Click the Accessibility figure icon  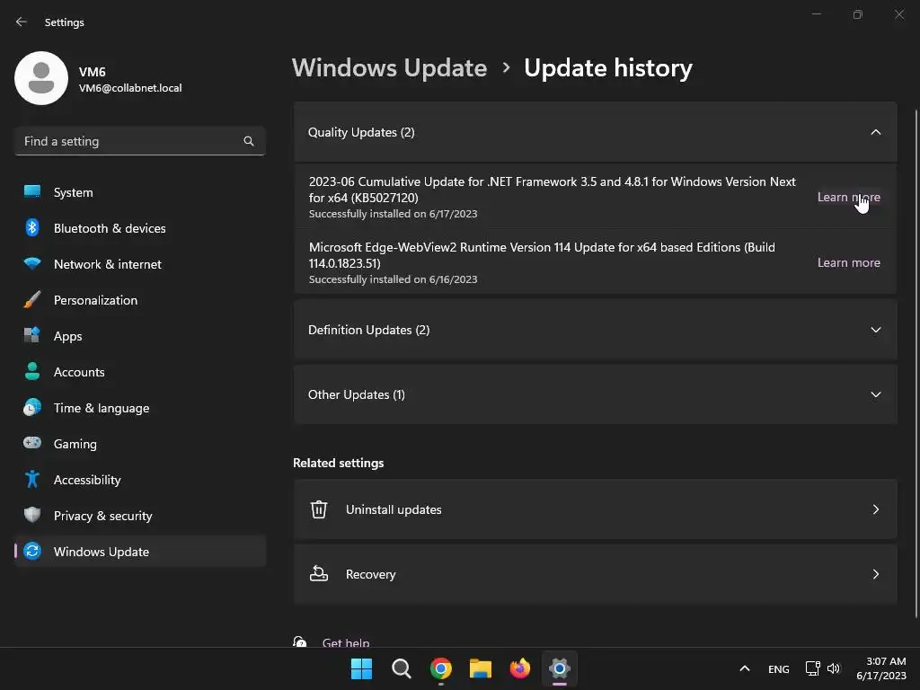click(32, 480)
